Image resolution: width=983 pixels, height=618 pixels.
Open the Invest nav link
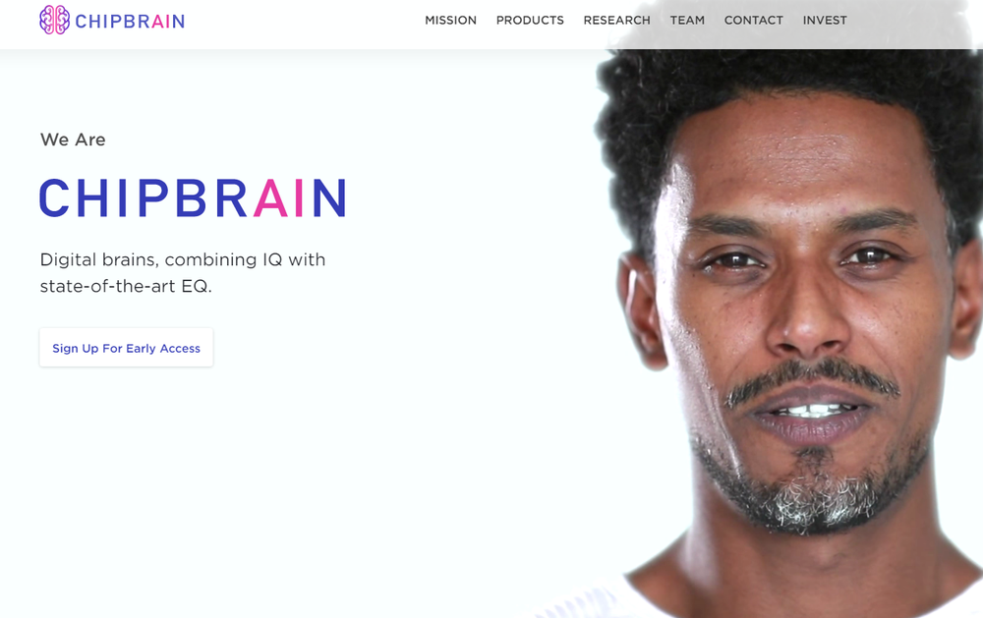point(825,20)
